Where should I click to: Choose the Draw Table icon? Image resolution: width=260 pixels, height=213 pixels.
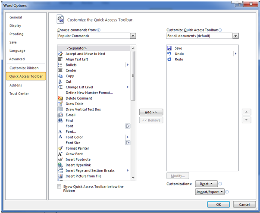point(60,104)
